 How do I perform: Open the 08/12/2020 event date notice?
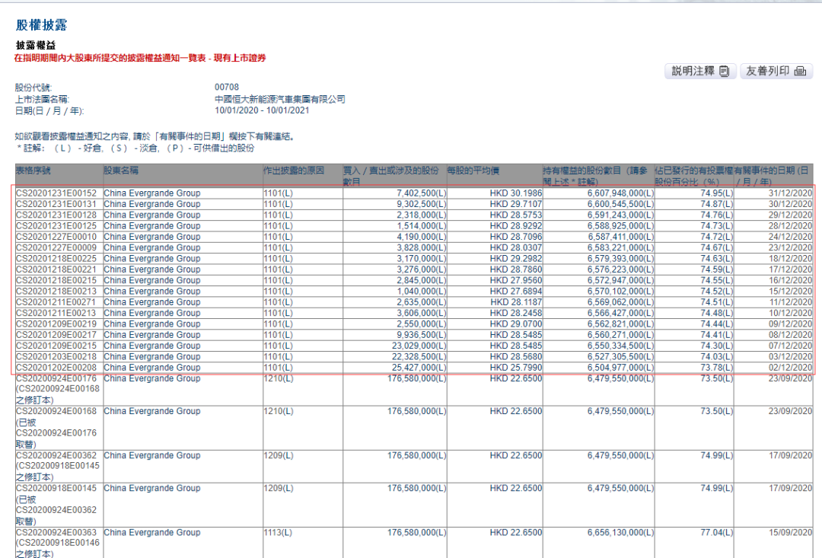coord(790,335)
